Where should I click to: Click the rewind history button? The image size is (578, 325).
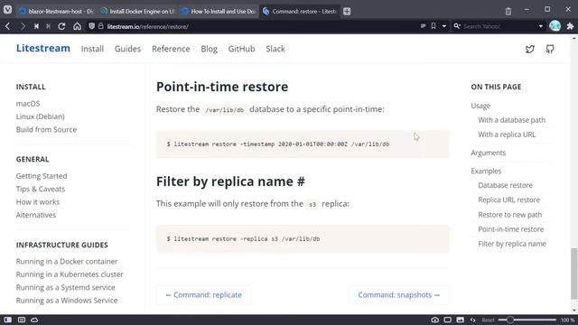point(36,26)
